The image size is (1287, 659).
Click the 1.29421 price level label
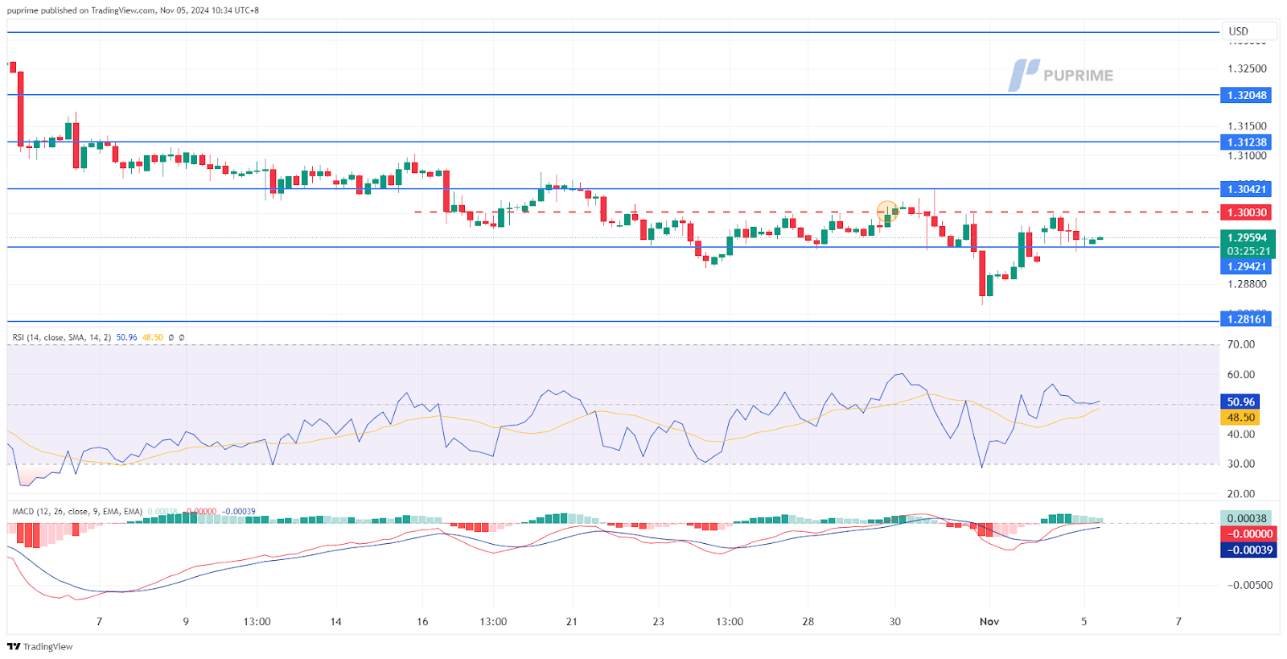[1247, 266]
